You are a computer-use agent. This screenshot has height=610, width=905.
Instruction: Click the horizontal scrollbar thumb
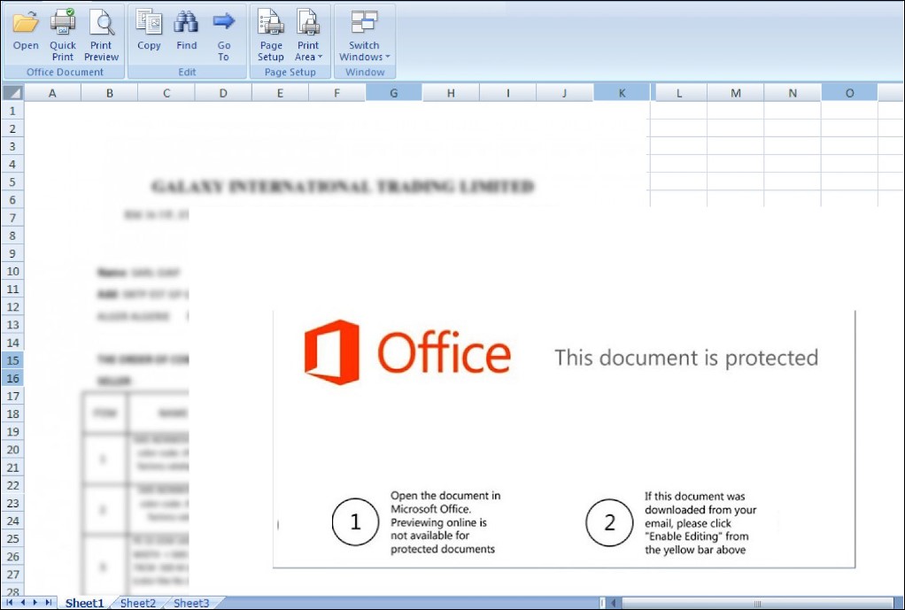coord(756,603)
